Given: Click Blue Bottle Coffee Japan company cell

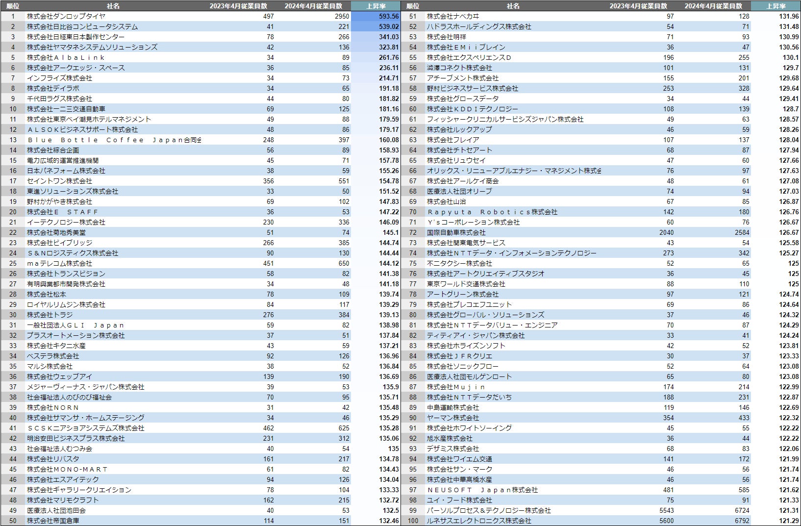Looking at the screenshot, I should click(x=114, y=140).
